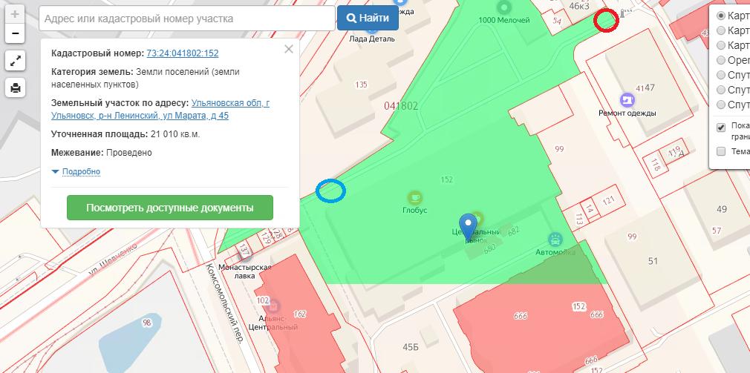Click the Альянс-Центральный shop icon
Image resolution: width=750 pixels, height=373 pixels.
pyautogui.click(x=273, y=305)
